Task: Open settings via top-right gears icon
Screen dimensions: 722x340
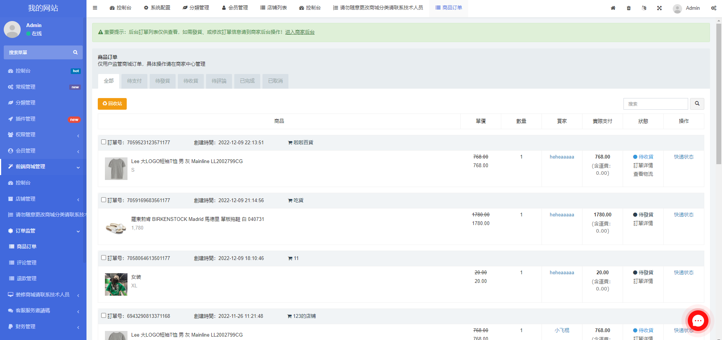Action: tap(713, 8)
